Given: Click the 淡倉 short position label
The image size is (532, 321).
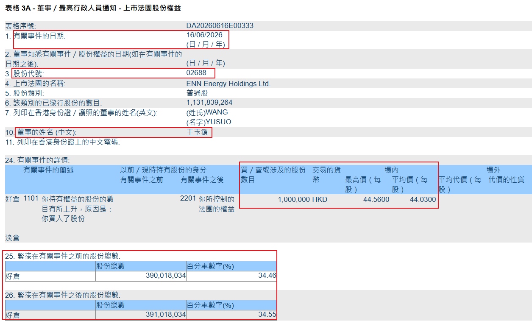Looking at the screenshot, I should [12, 238].
